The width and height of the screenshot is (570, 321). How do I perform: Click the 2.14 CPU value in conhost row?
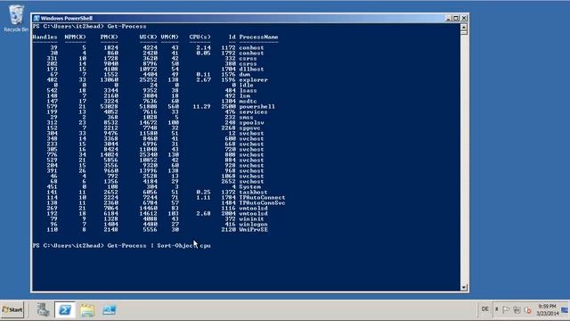(204, 47)
